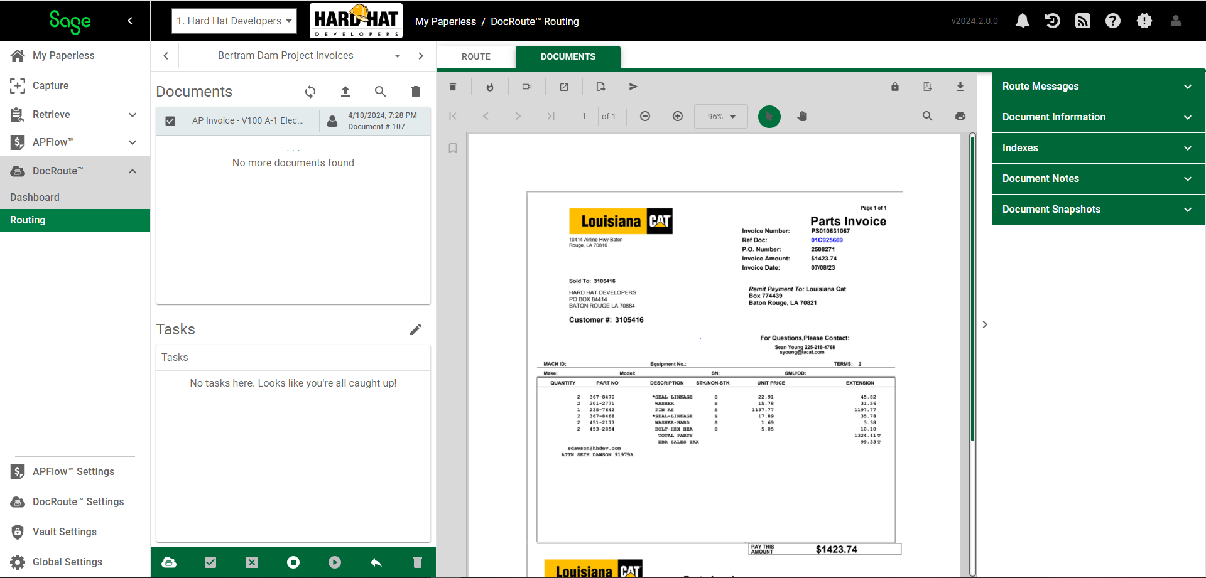This screenshot has height=578, width=1206.
Task: Toggle the bookmark panel icon
Action: coord(453,148)
